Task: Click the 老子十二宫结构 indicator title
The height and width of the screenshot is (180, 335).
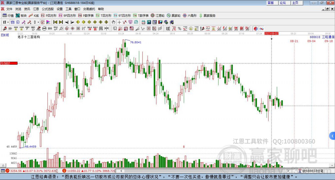Action: coord(29,37)
